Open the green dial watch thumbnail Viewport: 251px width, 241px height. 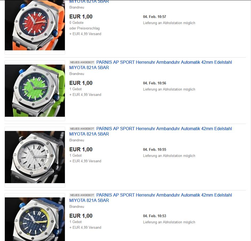pyautogui.click(x=35, y=91)
